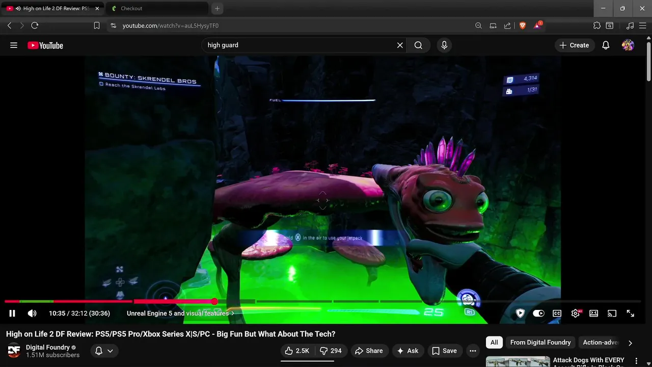Open Brave Rewards triangle icon

click(x=537, y=25)
